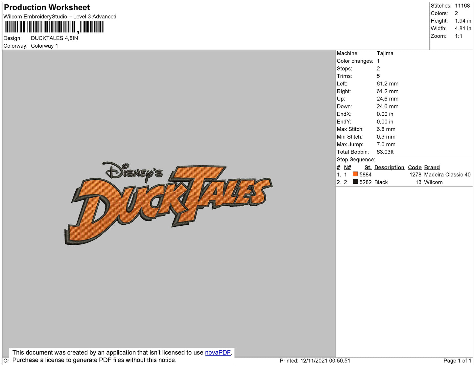
Task: Click the Left value '61.2 mm'
Action: pos(388,83)
